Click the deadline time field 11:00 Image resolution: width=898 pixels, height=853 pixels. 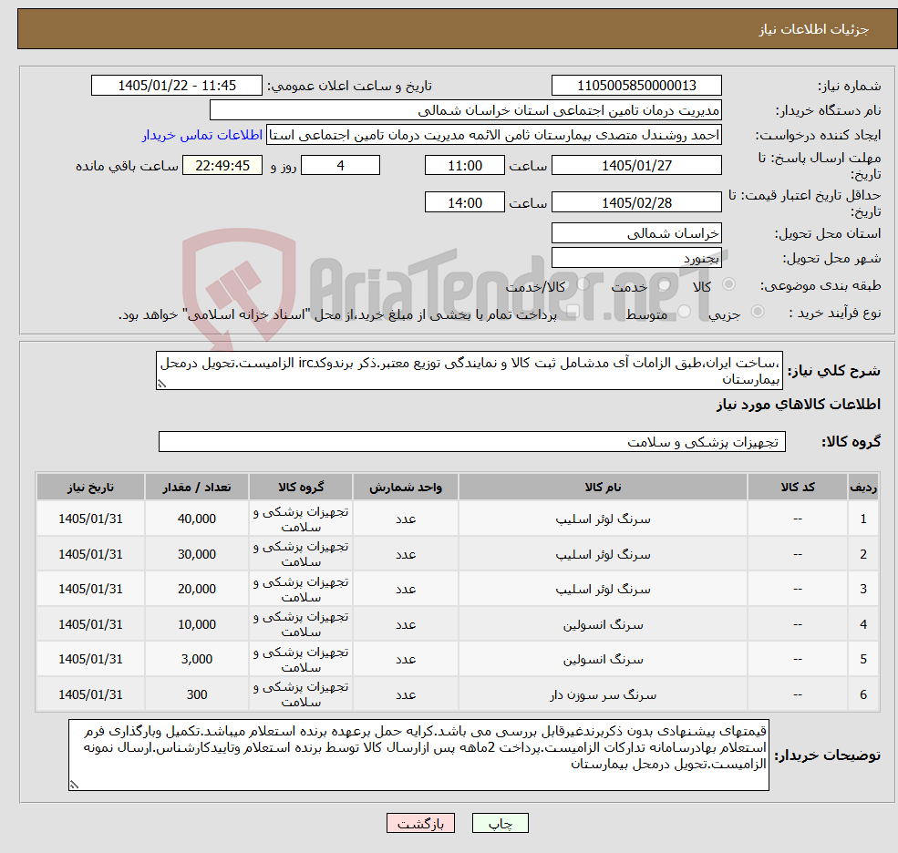(x=464, y=166)
